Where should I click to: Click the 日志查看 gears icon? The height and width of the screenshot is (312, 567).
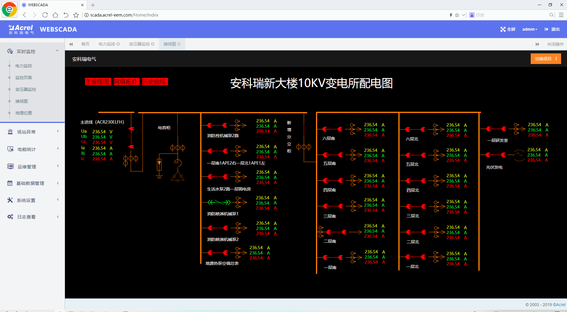(10, 217)
